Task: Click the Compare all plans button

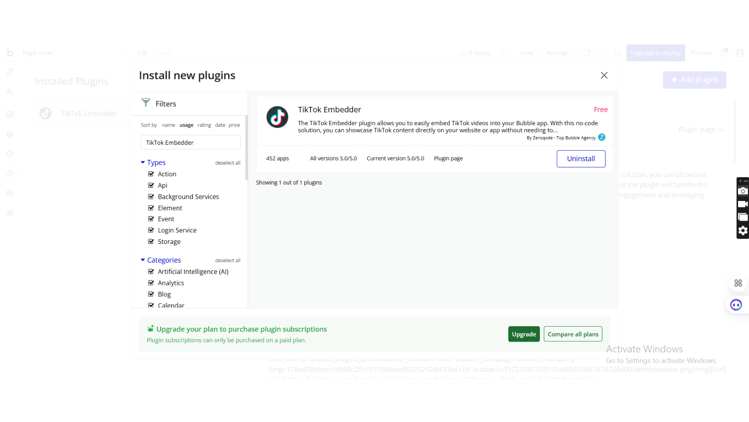Action: (x=573, y=334)
